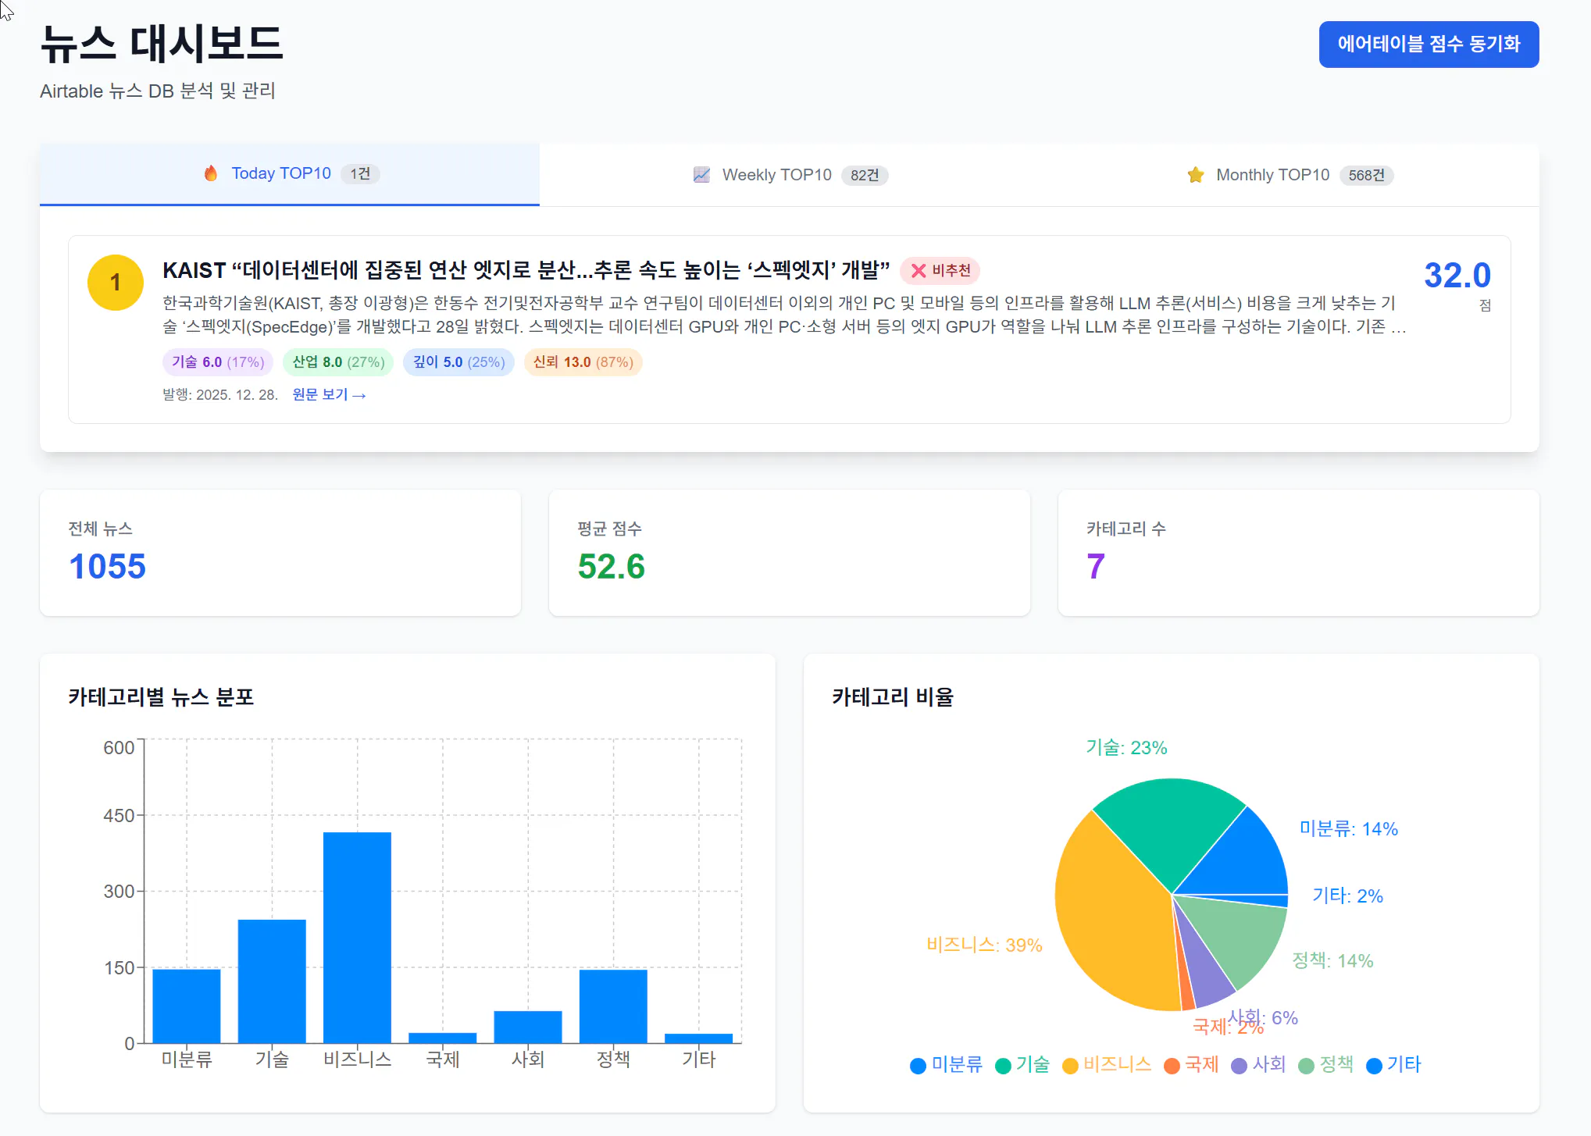Viewport: 1591px width, 1136px height.
Task: Click the red X icon in 비추천 badge
Action: tap(919, 271)
